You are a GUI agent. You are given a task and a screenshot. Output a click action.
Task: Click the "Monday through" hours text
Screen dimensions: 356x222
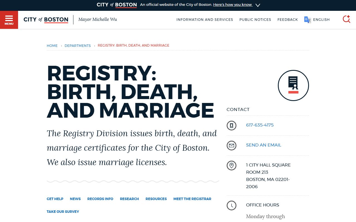pyautogui.click(x=266, y=216)
